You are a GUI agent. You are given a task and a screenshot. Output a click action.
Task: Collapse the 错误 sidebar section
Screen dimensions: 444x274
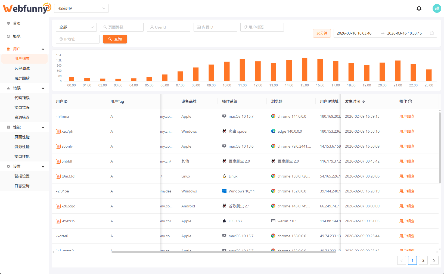click(x=43, y=88)
